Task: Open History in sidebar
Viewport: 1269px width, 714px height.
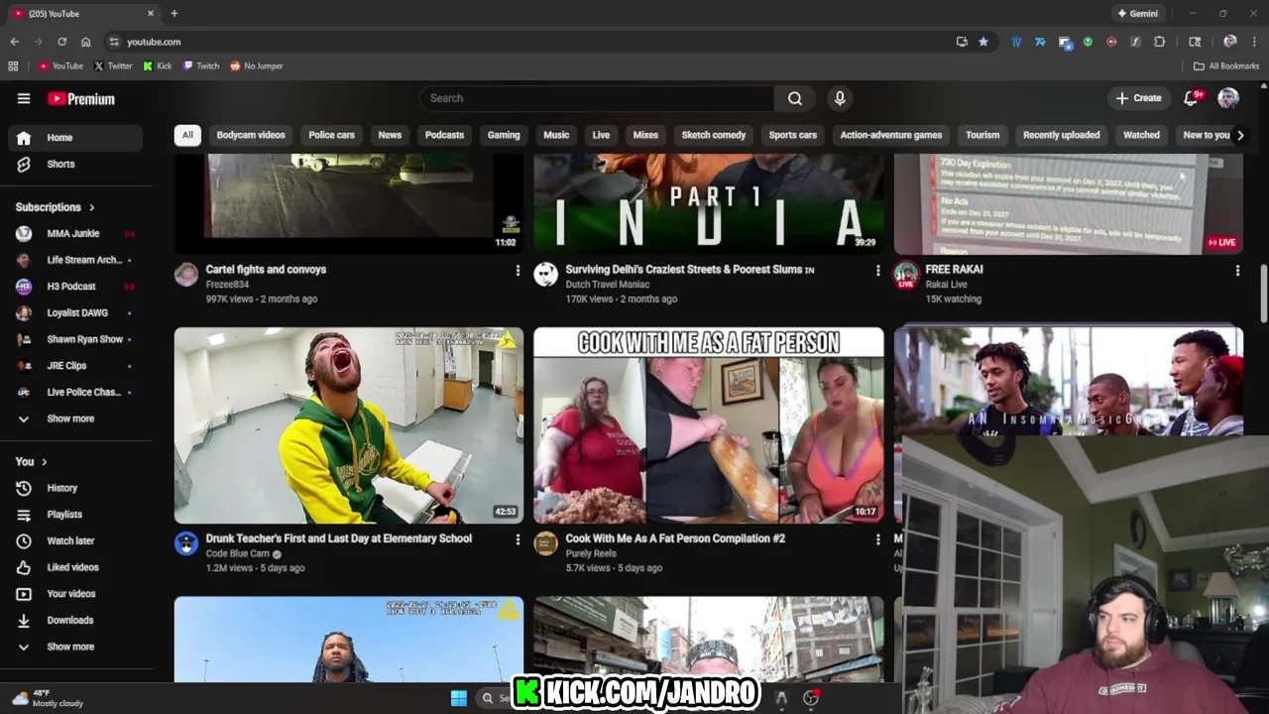Action: coord(75,488)
